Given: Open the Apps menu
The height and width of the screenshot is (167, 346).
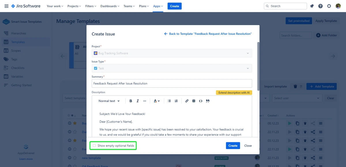Looking at the screenshot, I should 158,6.
